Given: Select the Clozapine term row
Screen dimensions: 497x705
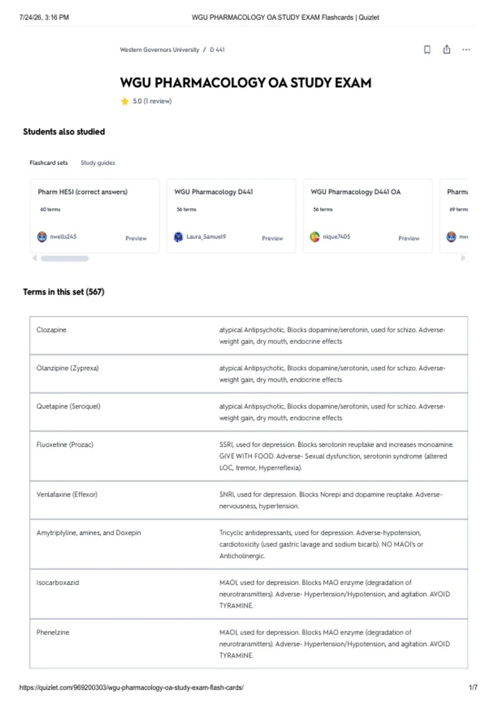Looking at the screenshot, I should [248, 335].
